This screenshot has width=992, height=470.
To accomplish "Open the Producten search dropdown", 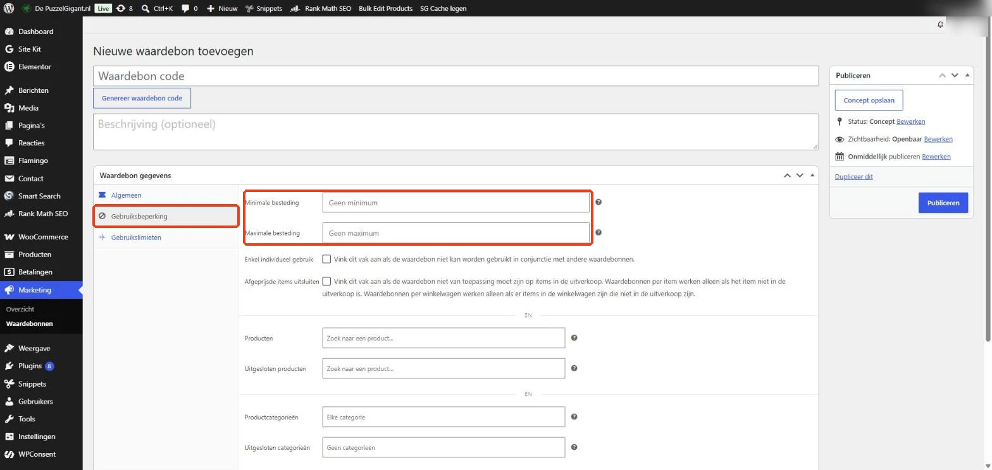I will click(x=443, y=338).
